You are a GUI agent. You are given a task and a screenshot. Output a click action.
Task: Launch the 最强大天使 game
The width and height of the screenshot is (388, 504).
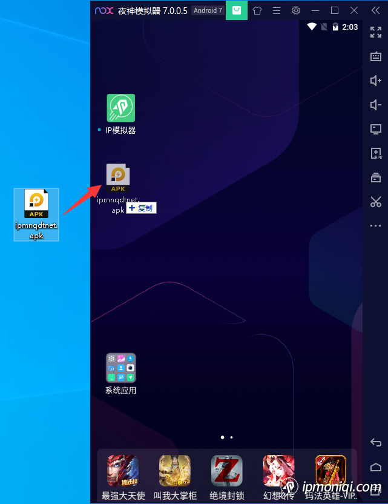123,471
